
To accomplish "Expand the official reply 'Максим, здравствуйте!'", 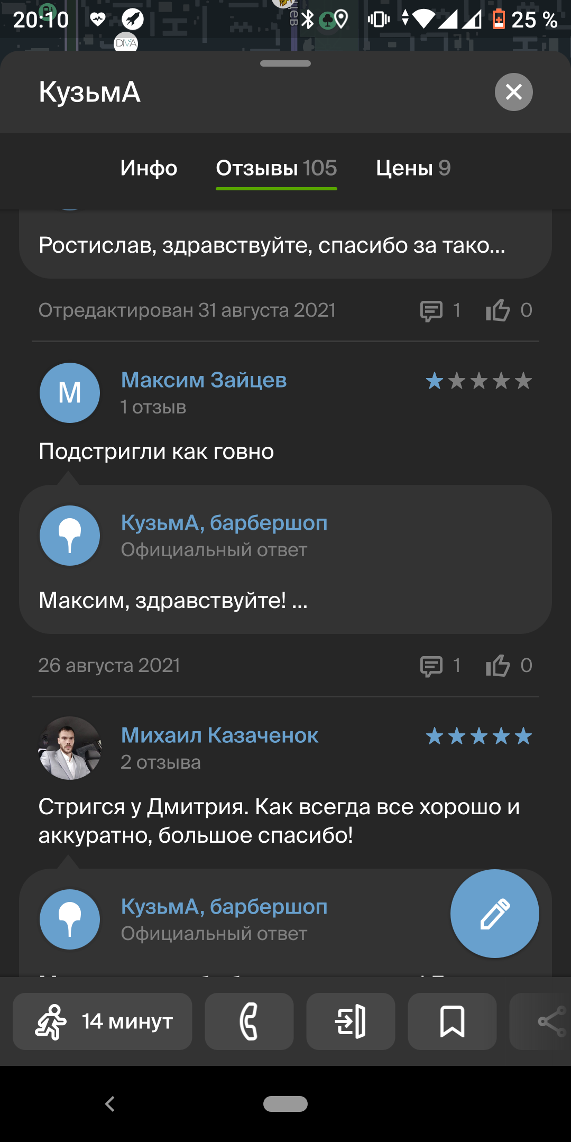I will click(x=173, y=601).
